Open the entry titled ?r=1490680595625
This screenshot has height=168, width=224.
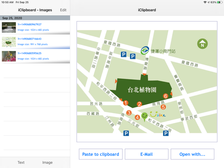click(x=29, y=53)
